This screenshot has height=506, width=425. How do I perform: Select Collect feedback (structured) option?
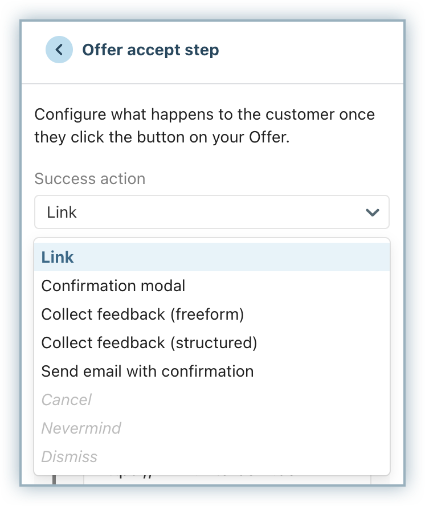pos(149,342)
